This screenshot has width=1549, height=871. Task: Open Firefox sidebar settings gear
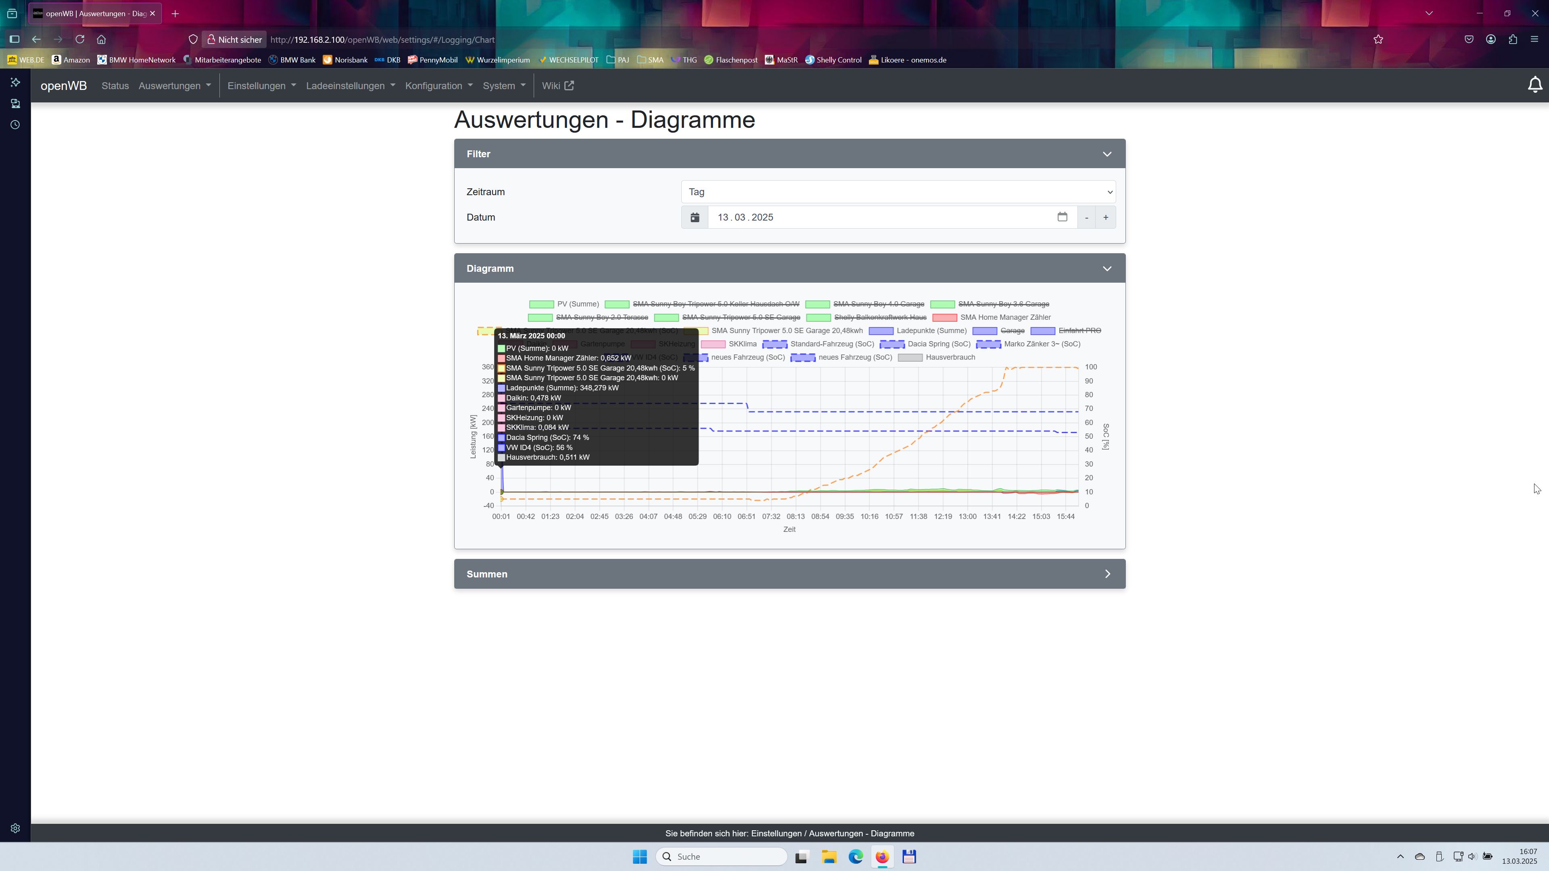coord(15,828)
